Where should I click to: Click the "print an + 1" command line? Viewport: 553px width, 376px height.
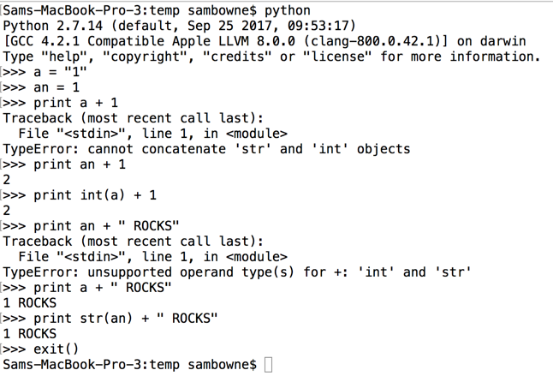click(x=80, y=164)
